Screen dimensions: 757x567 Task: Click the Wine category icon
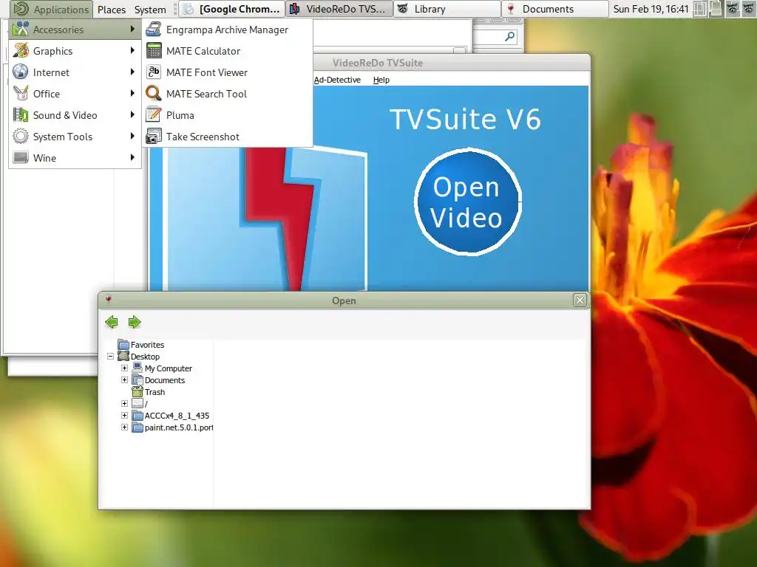(21, 158)
